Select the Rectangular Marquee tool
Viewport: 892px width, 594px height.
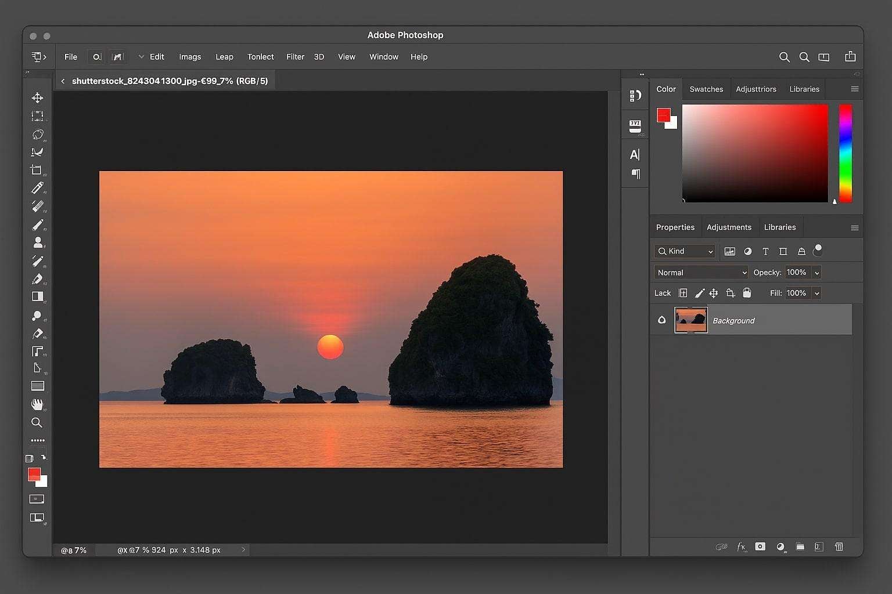click(x=37, y=116)
